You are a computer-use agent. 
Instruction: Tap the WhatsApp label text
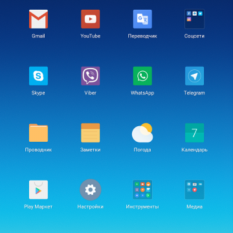coord(142,93)
